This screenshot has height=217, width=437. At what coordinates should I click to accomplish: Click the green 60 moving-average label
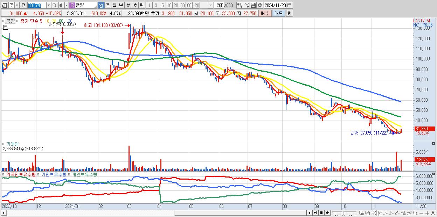pos(61,21)
